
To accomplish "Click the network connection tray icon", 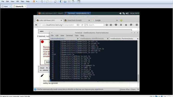I will point(120,13).
